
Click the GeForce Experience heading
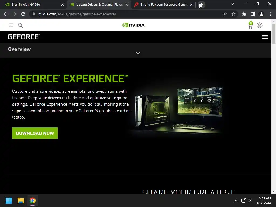70,78
